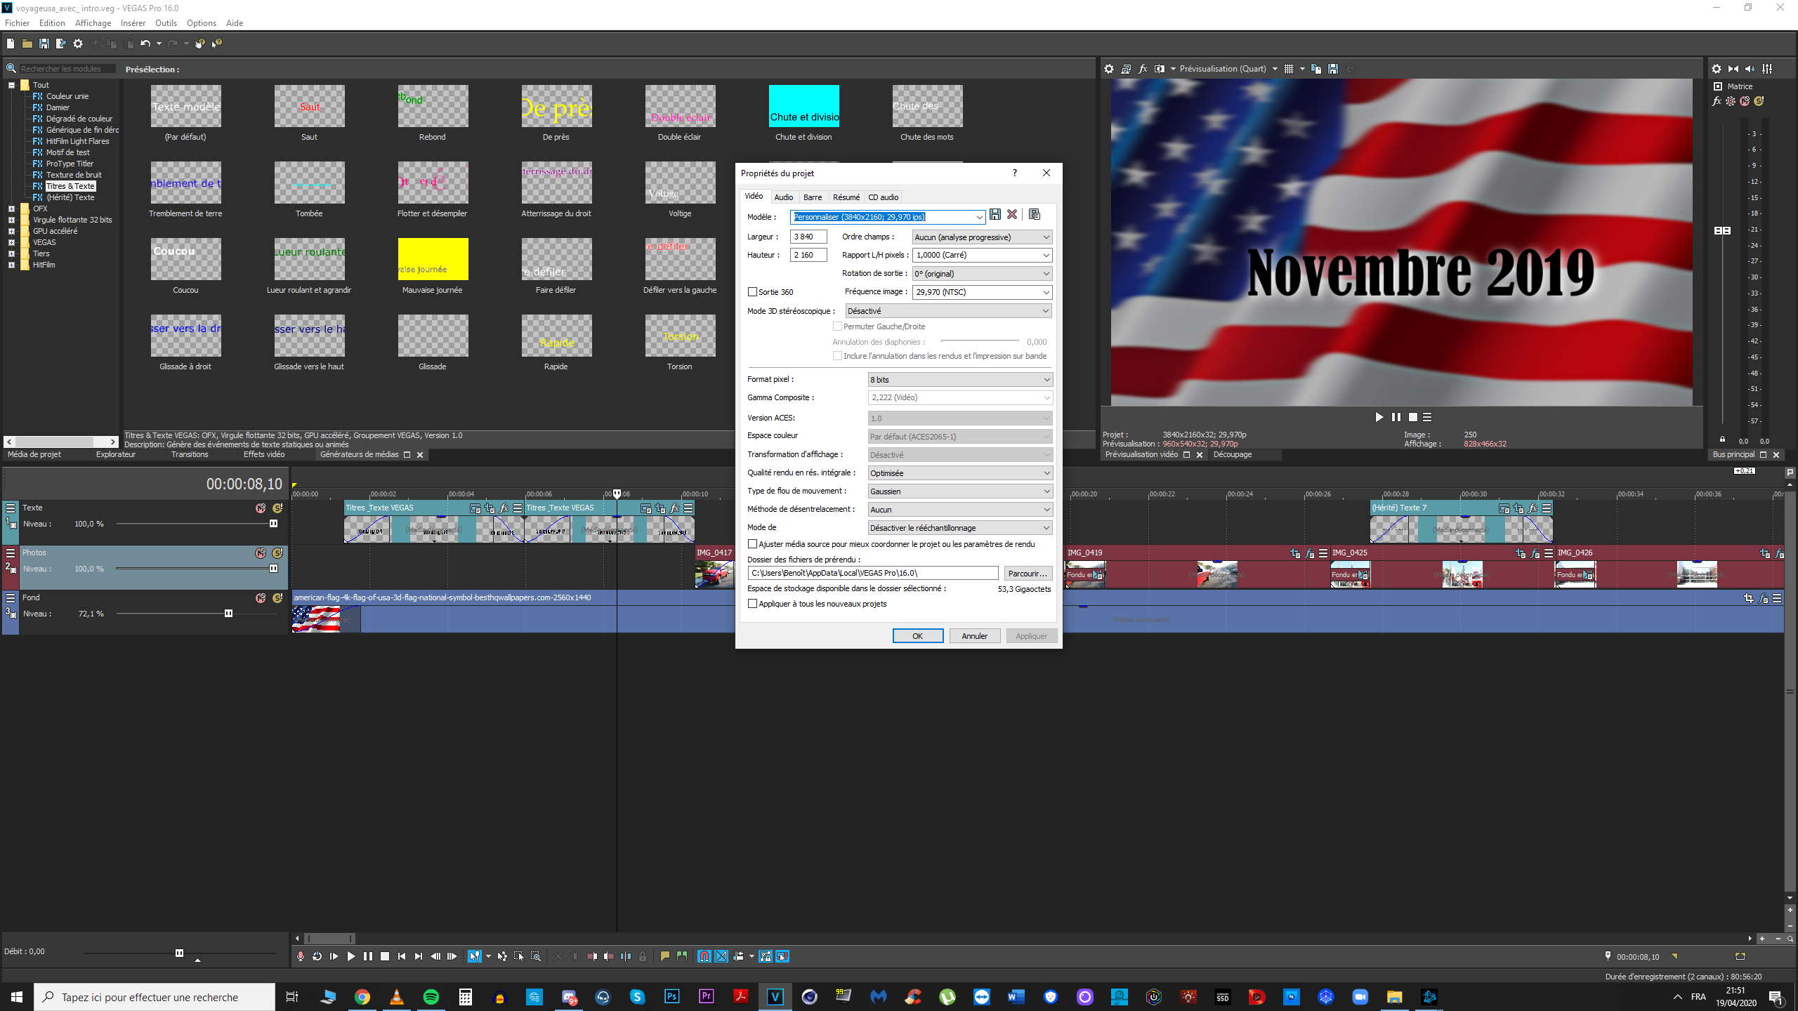Click the Annuler button
This screenshot has height=1011, width=1798.
(974, 636)
